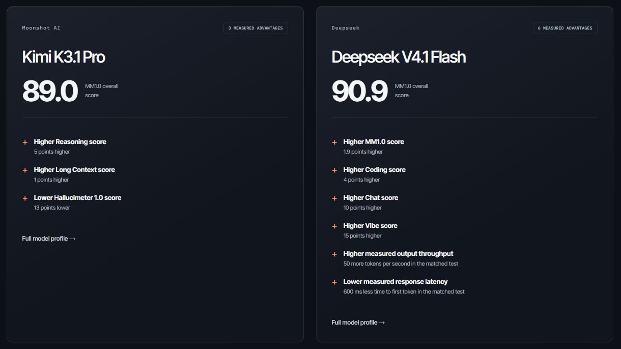Click the Deepseek vendor label
621x349 pixels.
tap(346, 28)
